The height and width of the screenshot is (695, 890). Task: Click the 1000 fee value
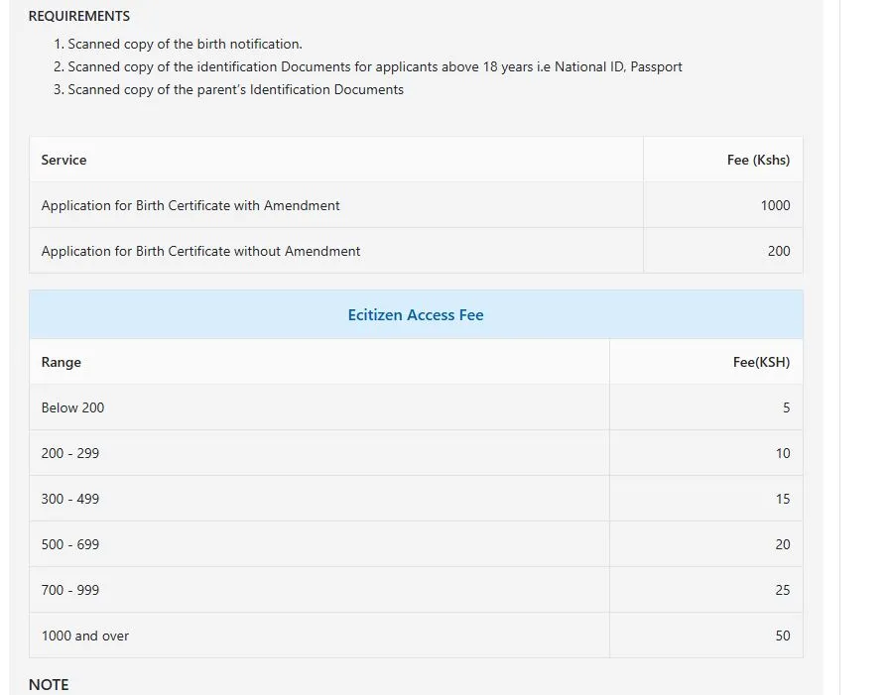pos(775,205)
